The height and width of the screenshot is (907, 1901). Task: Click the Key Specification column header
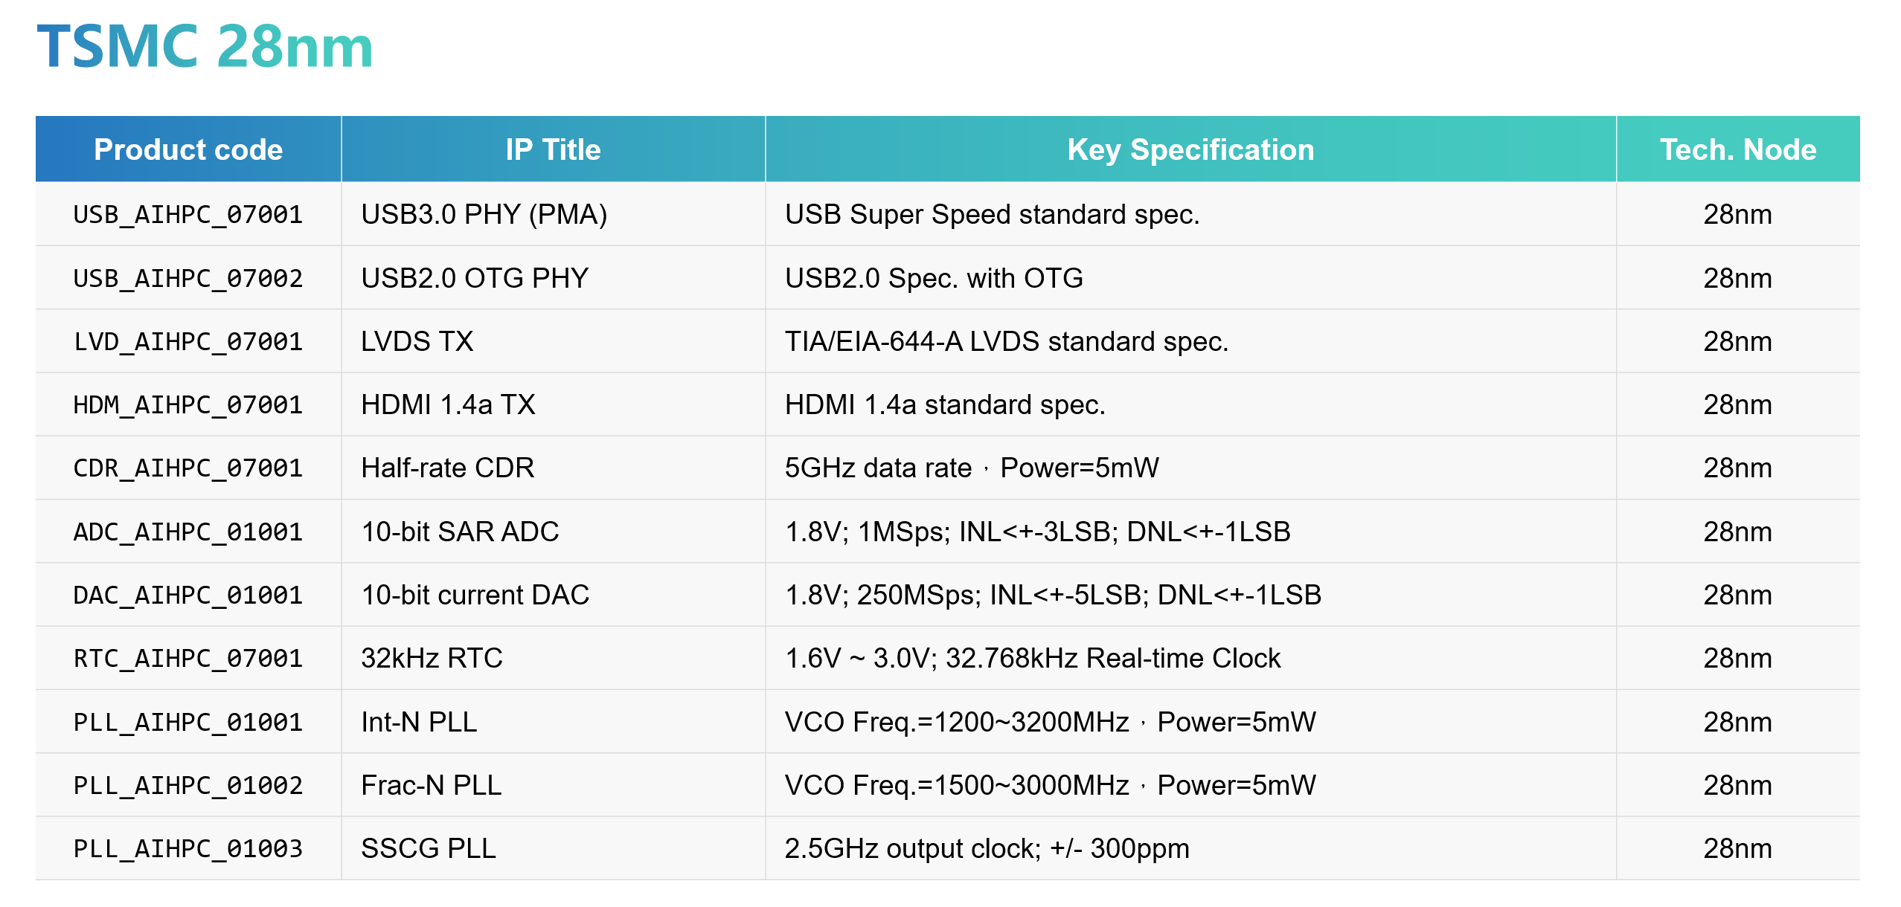[1190, 149]
